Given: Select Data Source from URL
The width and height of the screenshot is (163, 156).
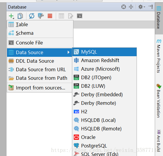Looking at the screenshot, I should (40, 69).
